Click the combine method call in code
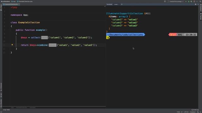Viewport: 202px width, 113px height. tap(43, 45)
